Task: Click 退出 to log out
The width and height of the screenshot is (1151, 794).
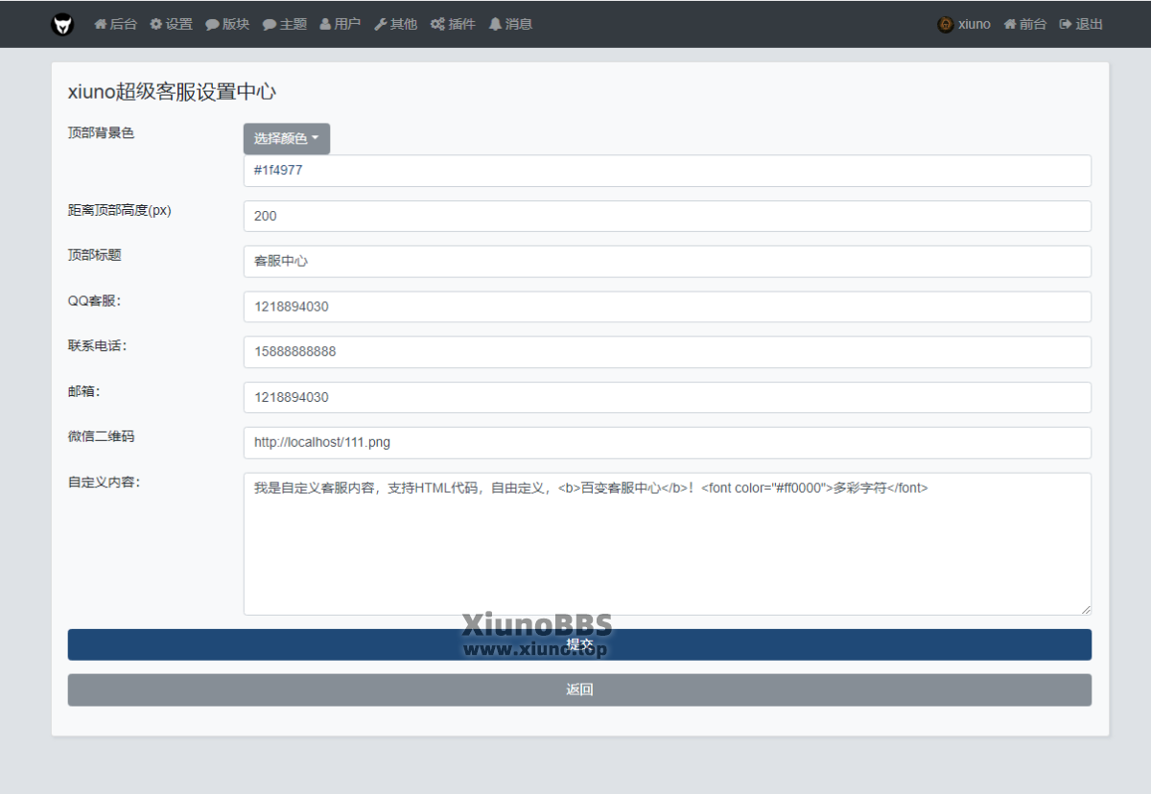Action: click(x=1081, y=24)
